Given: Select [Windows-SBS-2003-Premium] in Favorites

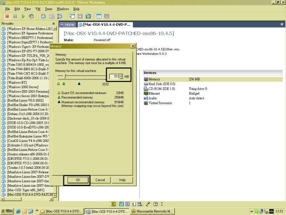Looking at the screenshot, I should 25,91.
